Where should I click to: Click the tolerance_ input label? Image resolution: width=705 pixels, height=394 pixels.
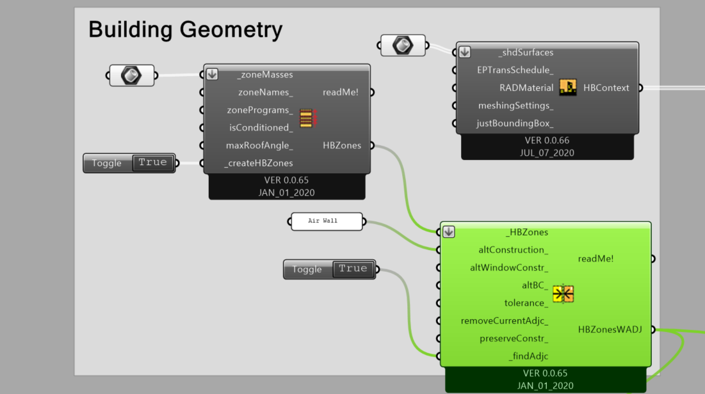(526, 303)
